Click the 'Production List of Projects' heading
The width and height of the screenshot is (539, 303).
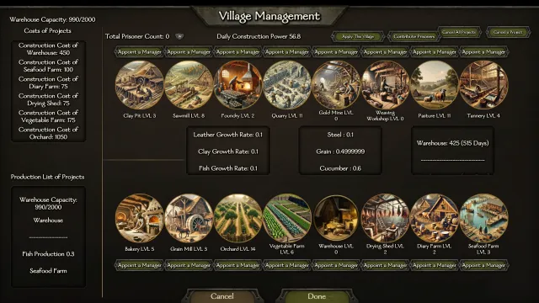pos(47,177)
